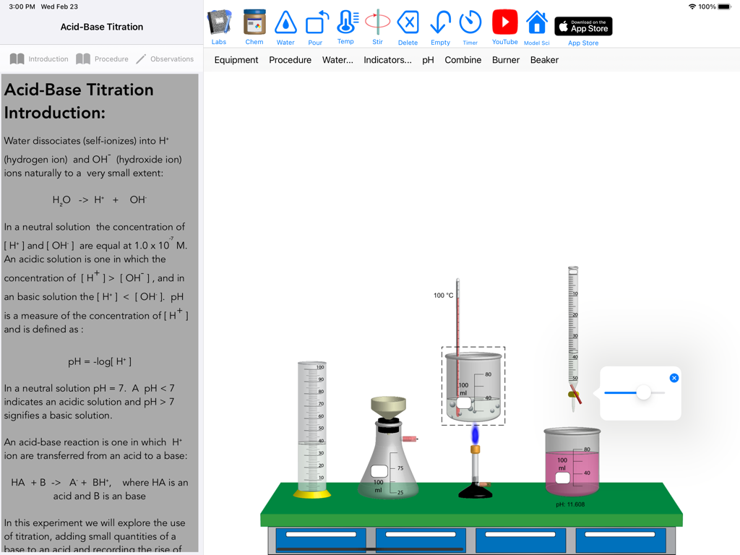
Task: Activate the Stir tool
Action: coord(377,22)
